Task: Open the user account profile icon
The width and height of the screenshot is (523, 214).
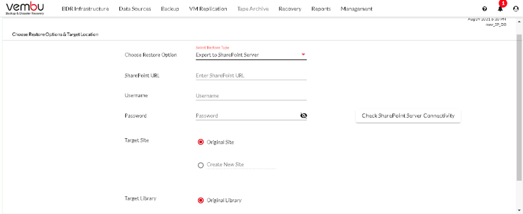Action: pyautogui.click(x=515, y=9)
